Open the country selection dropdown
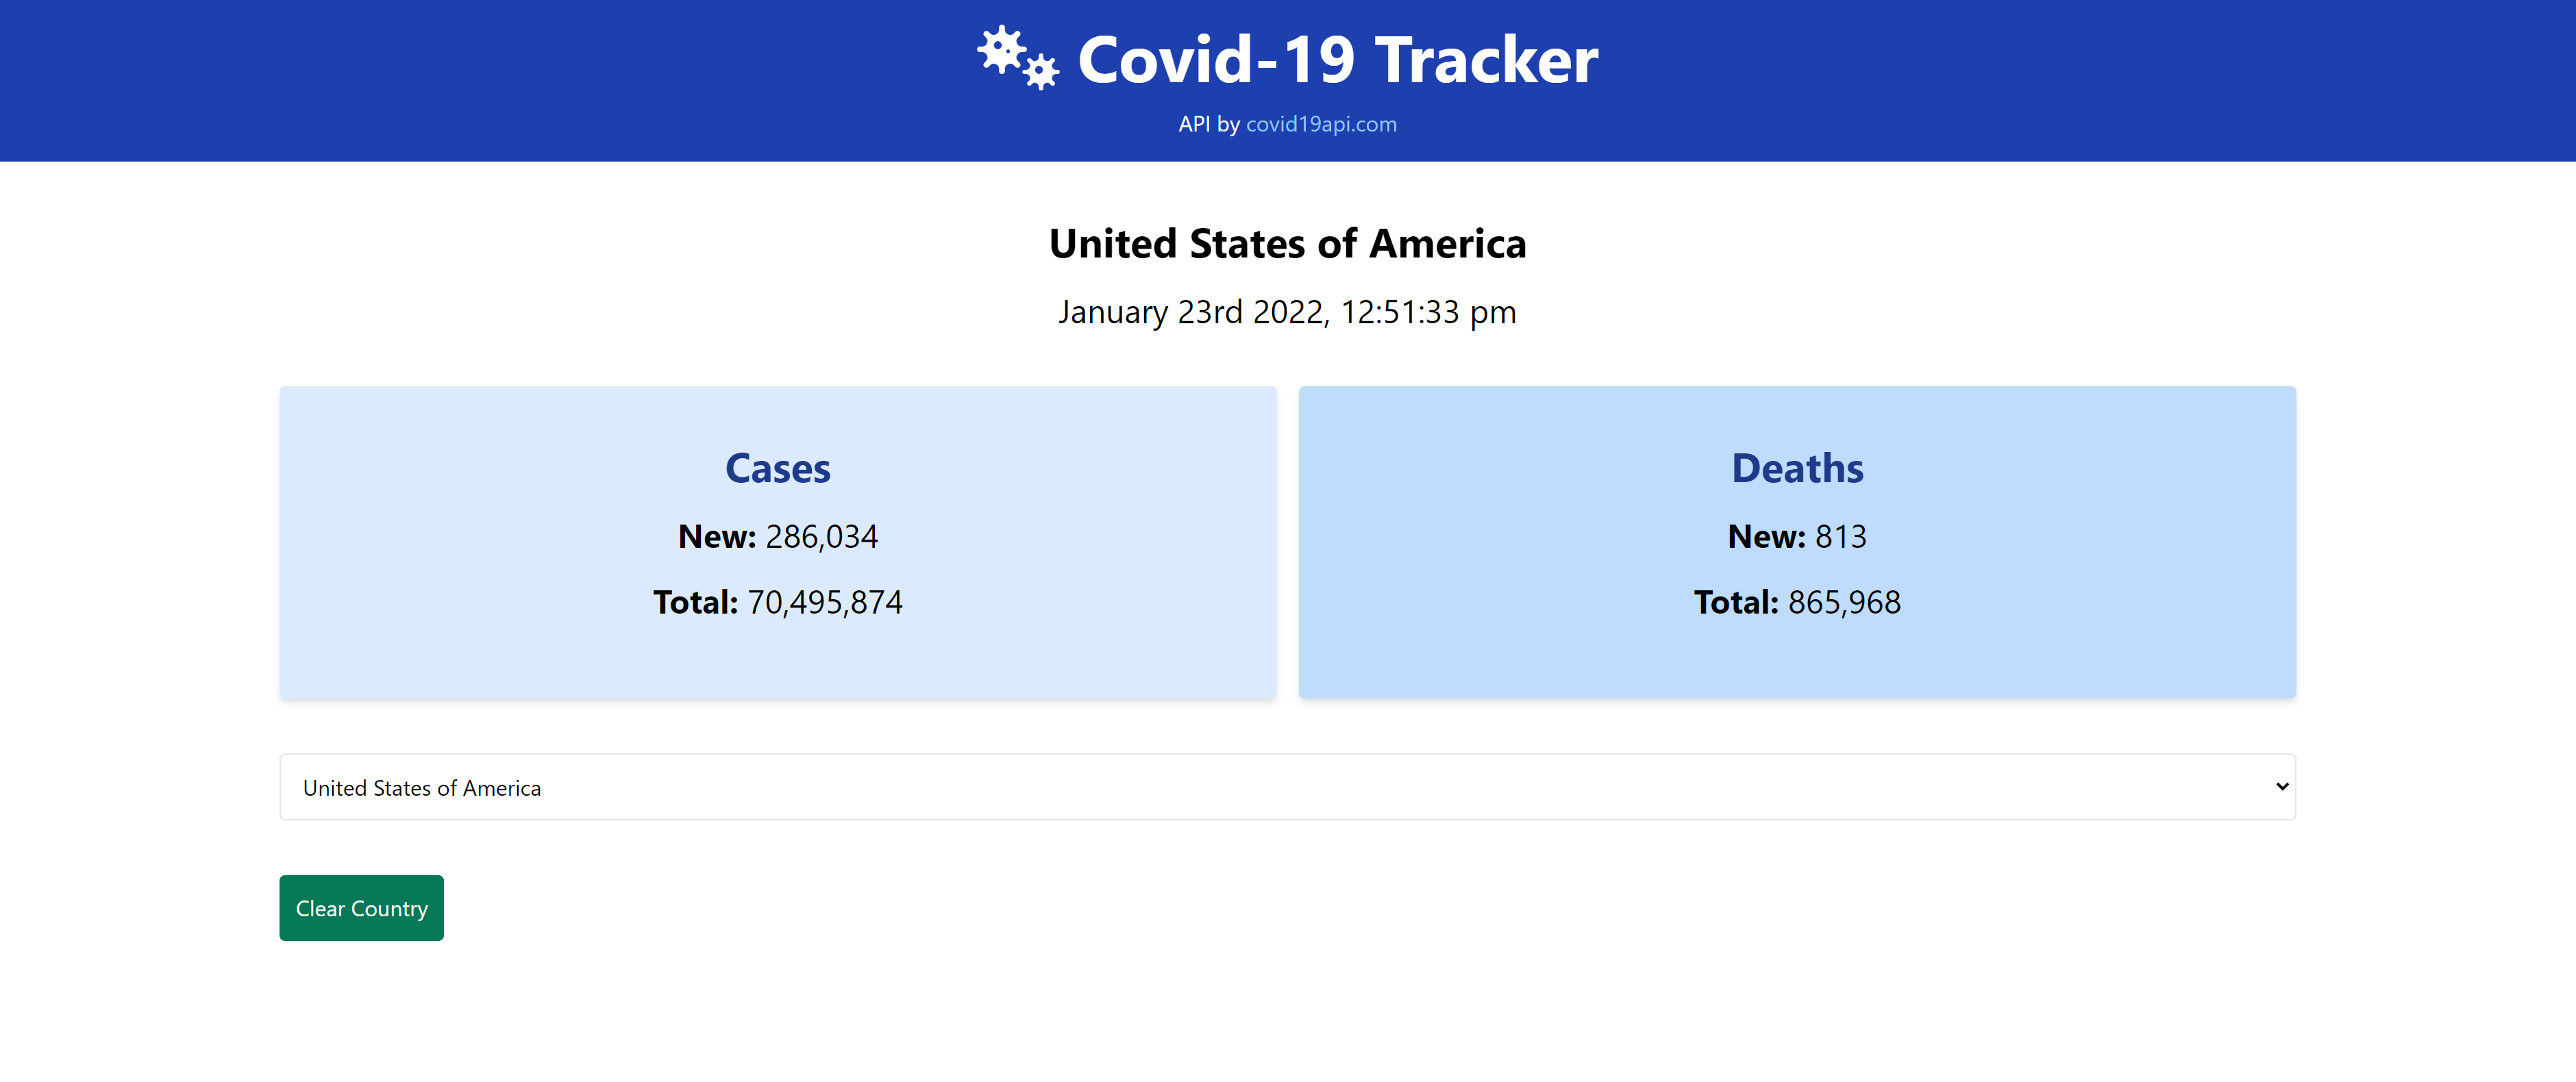Image resolution: width=2576 pixels, height=1082 pixels. point(1288,787)
